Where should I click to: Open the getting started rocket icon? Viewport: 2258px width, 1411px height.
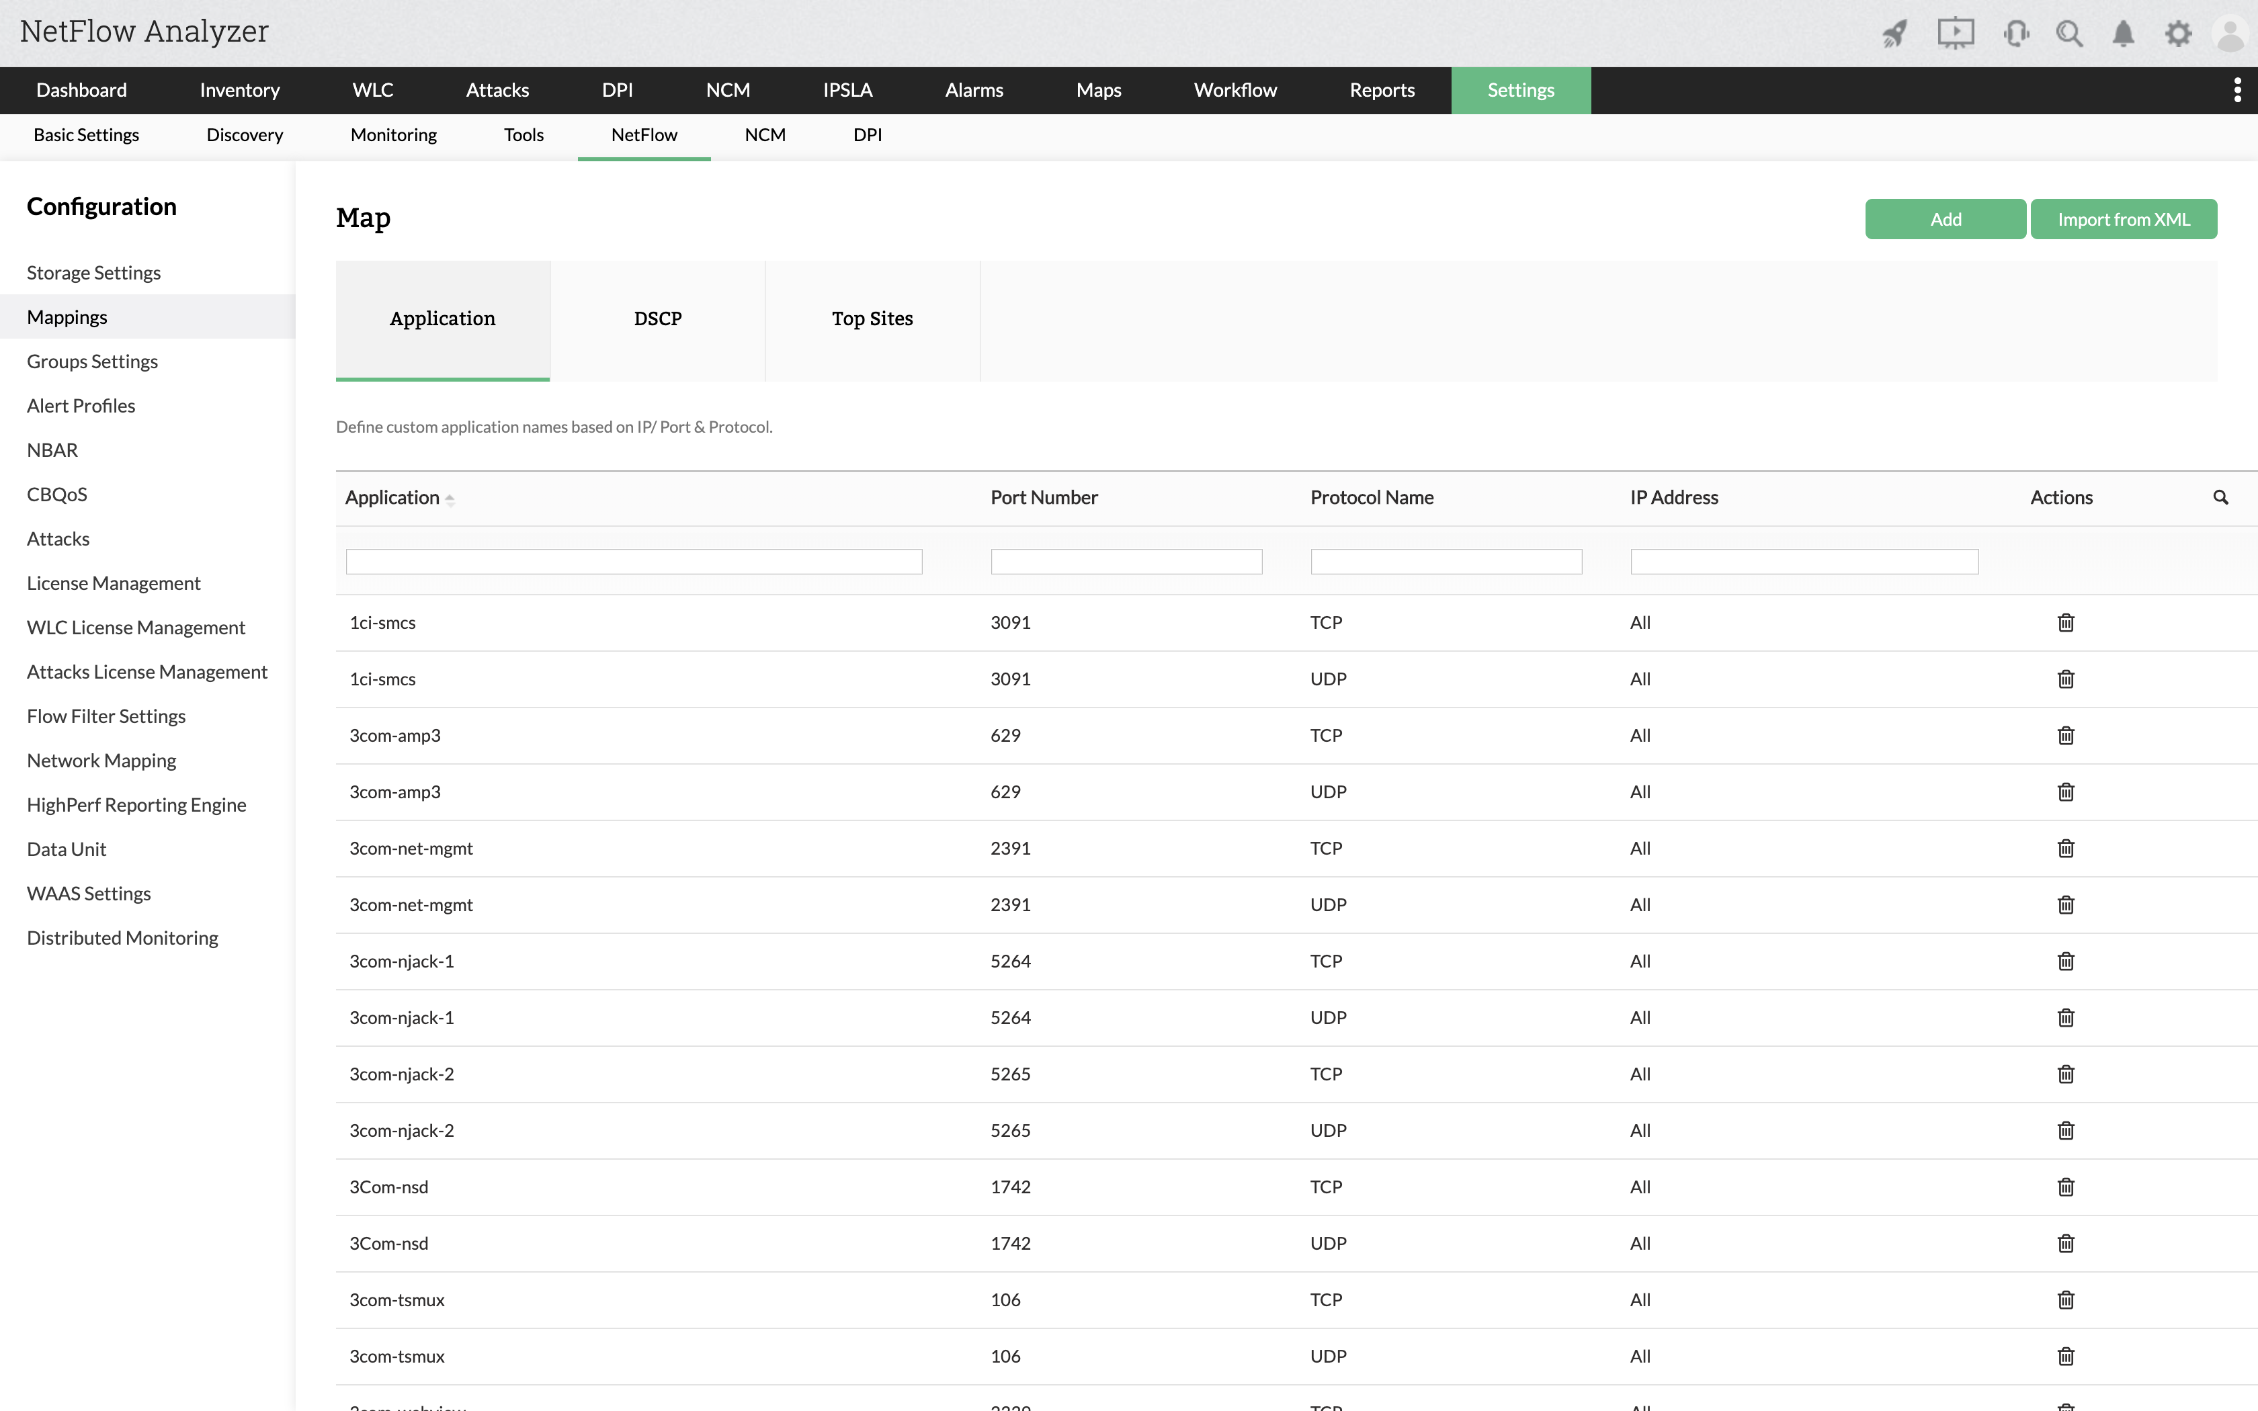pyautogui.click(x=1894, y=33)
